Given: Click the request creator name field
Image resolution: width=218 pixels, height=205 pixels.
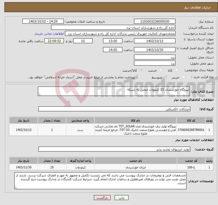Looking at the screenshot, I should coord(120,34).
